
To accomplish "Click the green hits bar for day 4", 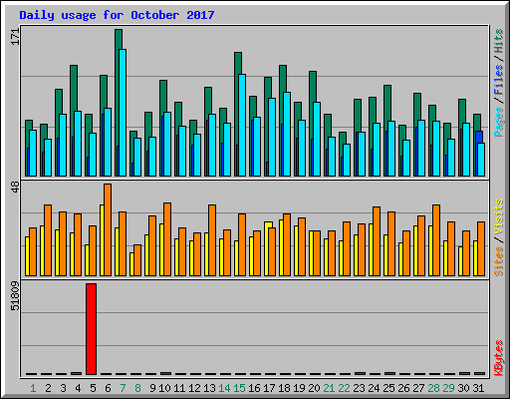I will 74,89.
